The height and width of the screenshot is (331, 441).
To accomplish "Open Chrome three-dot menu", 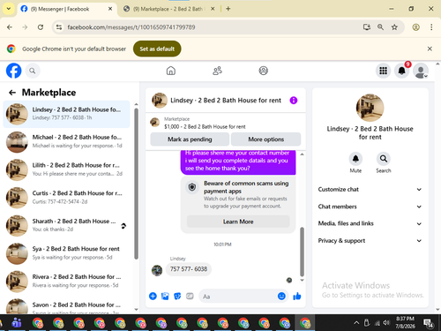I will tap(431, 27).
